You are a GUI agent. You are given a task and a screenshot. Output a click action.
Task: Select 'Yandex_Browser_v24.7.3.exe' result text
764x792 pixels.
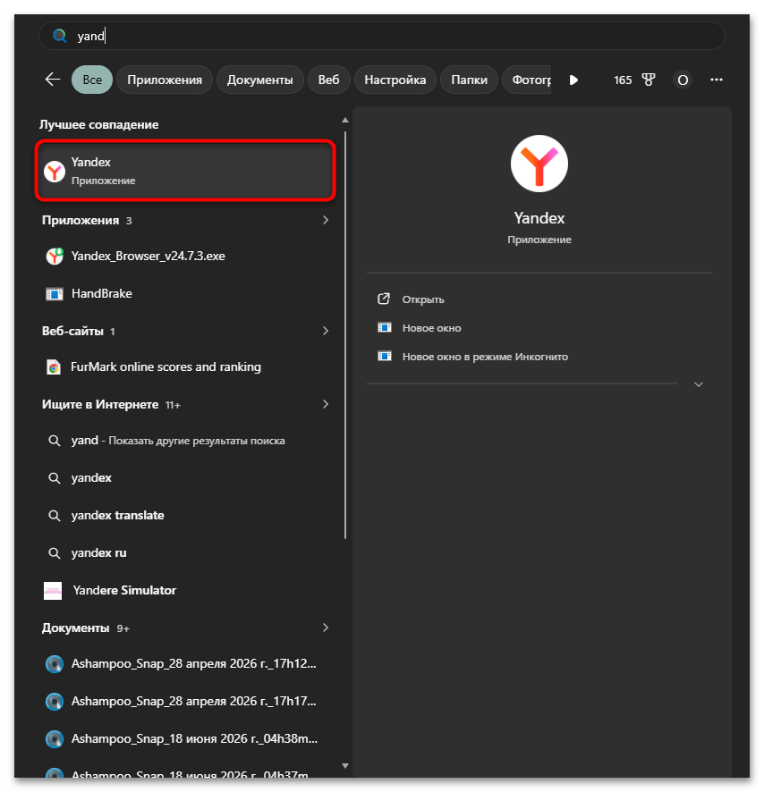coord(149,256)
